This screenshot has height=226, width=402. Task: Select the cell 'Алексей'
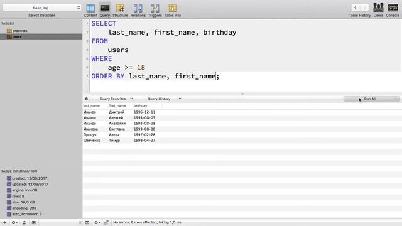click(x=116, y=118)
